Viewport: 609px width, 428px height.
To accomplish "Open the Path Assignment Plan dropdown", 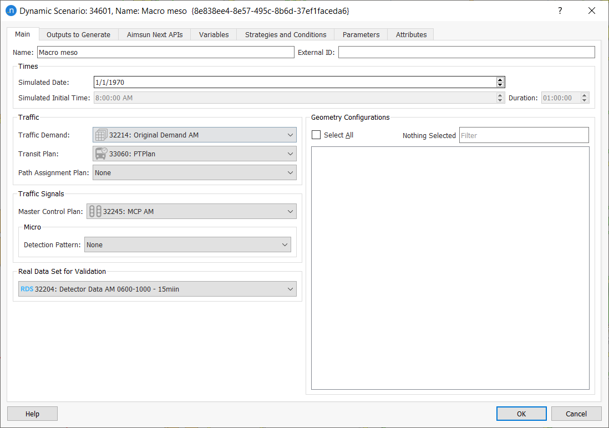I will (290, 173).
